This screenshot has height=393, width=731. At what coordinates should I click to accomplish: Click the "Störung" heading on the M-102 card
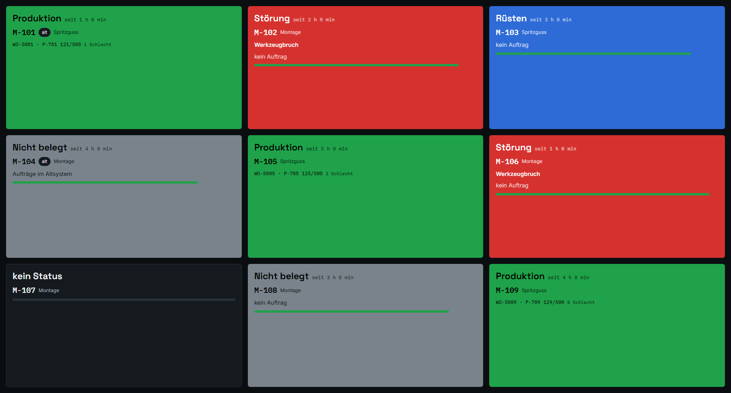(272, 18)
